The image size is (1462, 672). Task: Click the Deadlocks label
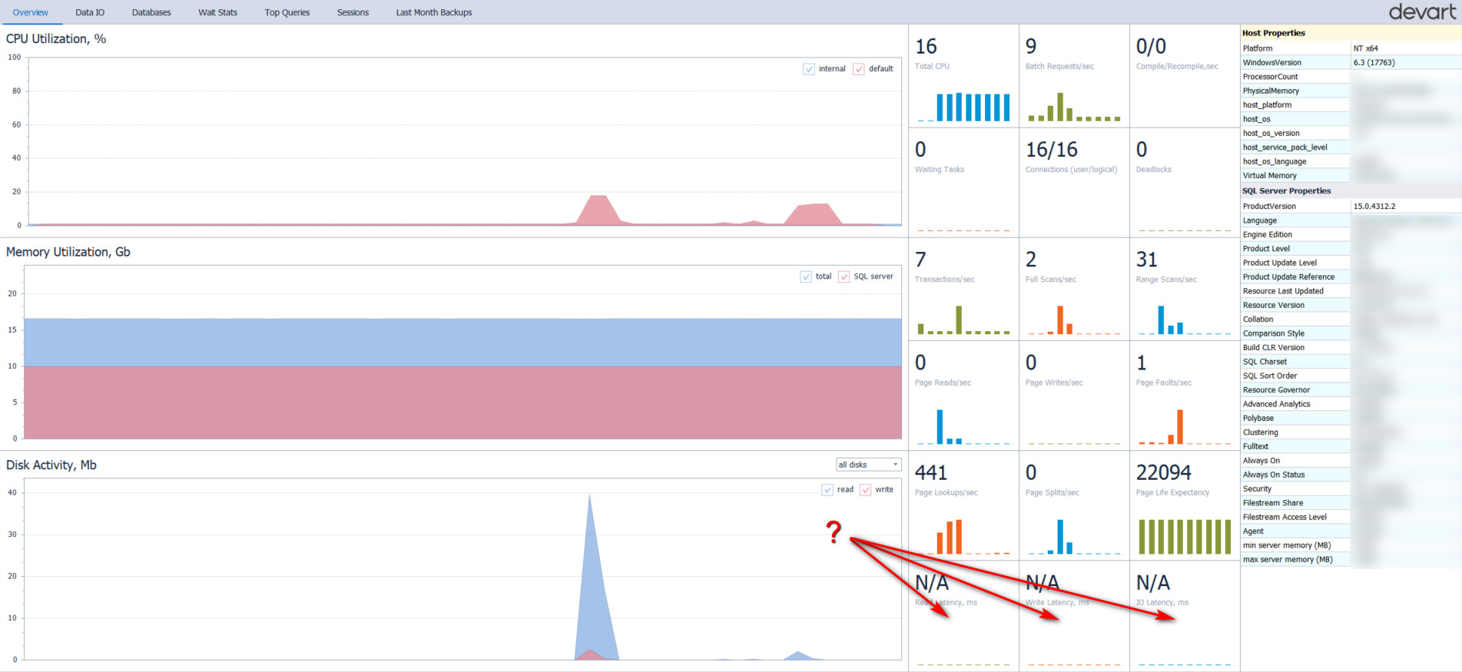pos(1153,170)
